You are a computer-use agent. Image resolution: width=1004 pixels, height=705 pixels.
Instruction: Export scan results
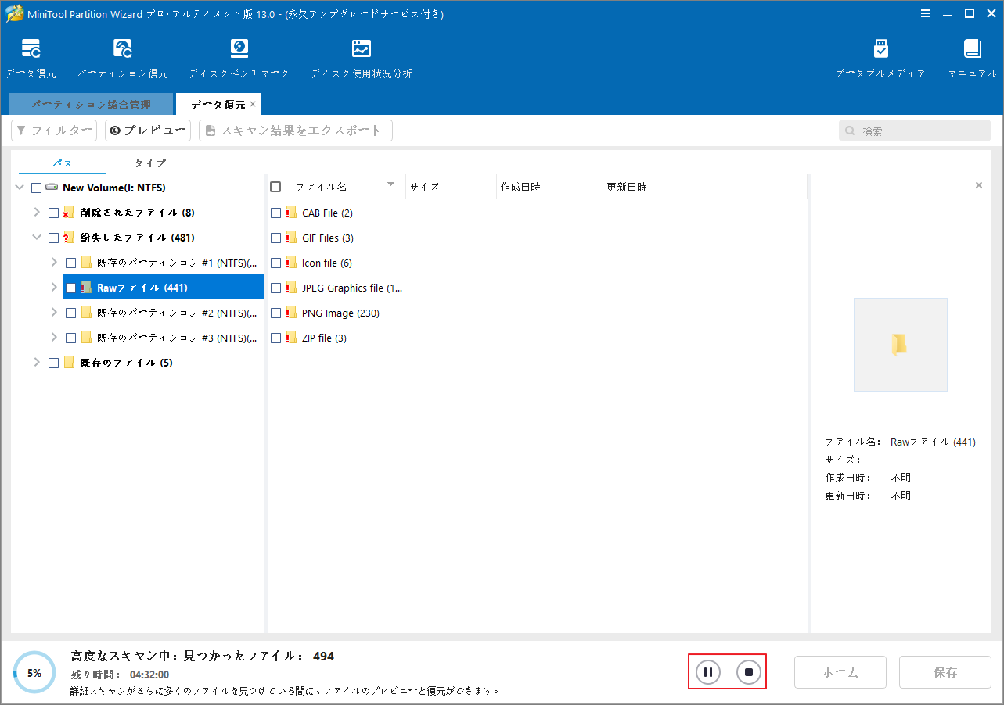pyautogui.click(x=295, y=130)
